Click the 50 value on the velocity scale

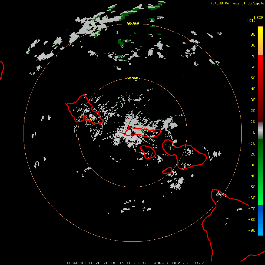253,78
